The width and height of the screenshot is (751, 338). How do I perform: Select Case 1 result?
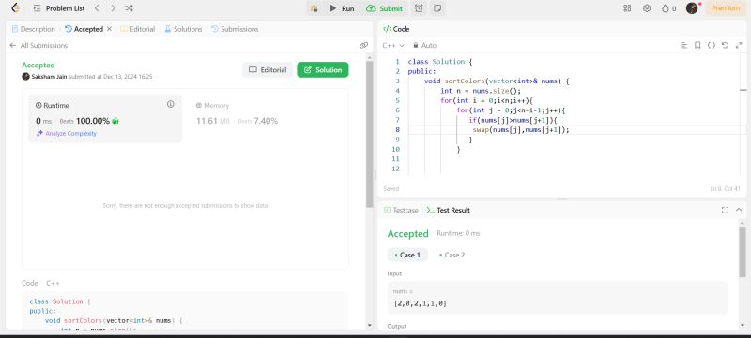coord(407,255)
